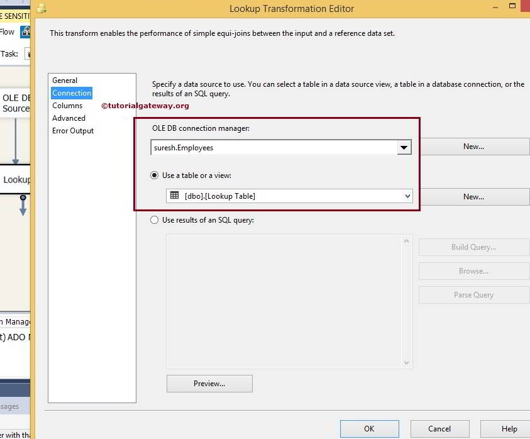Open the Preview window
Viewport: 530px width, 439px height.
(209, 383)
